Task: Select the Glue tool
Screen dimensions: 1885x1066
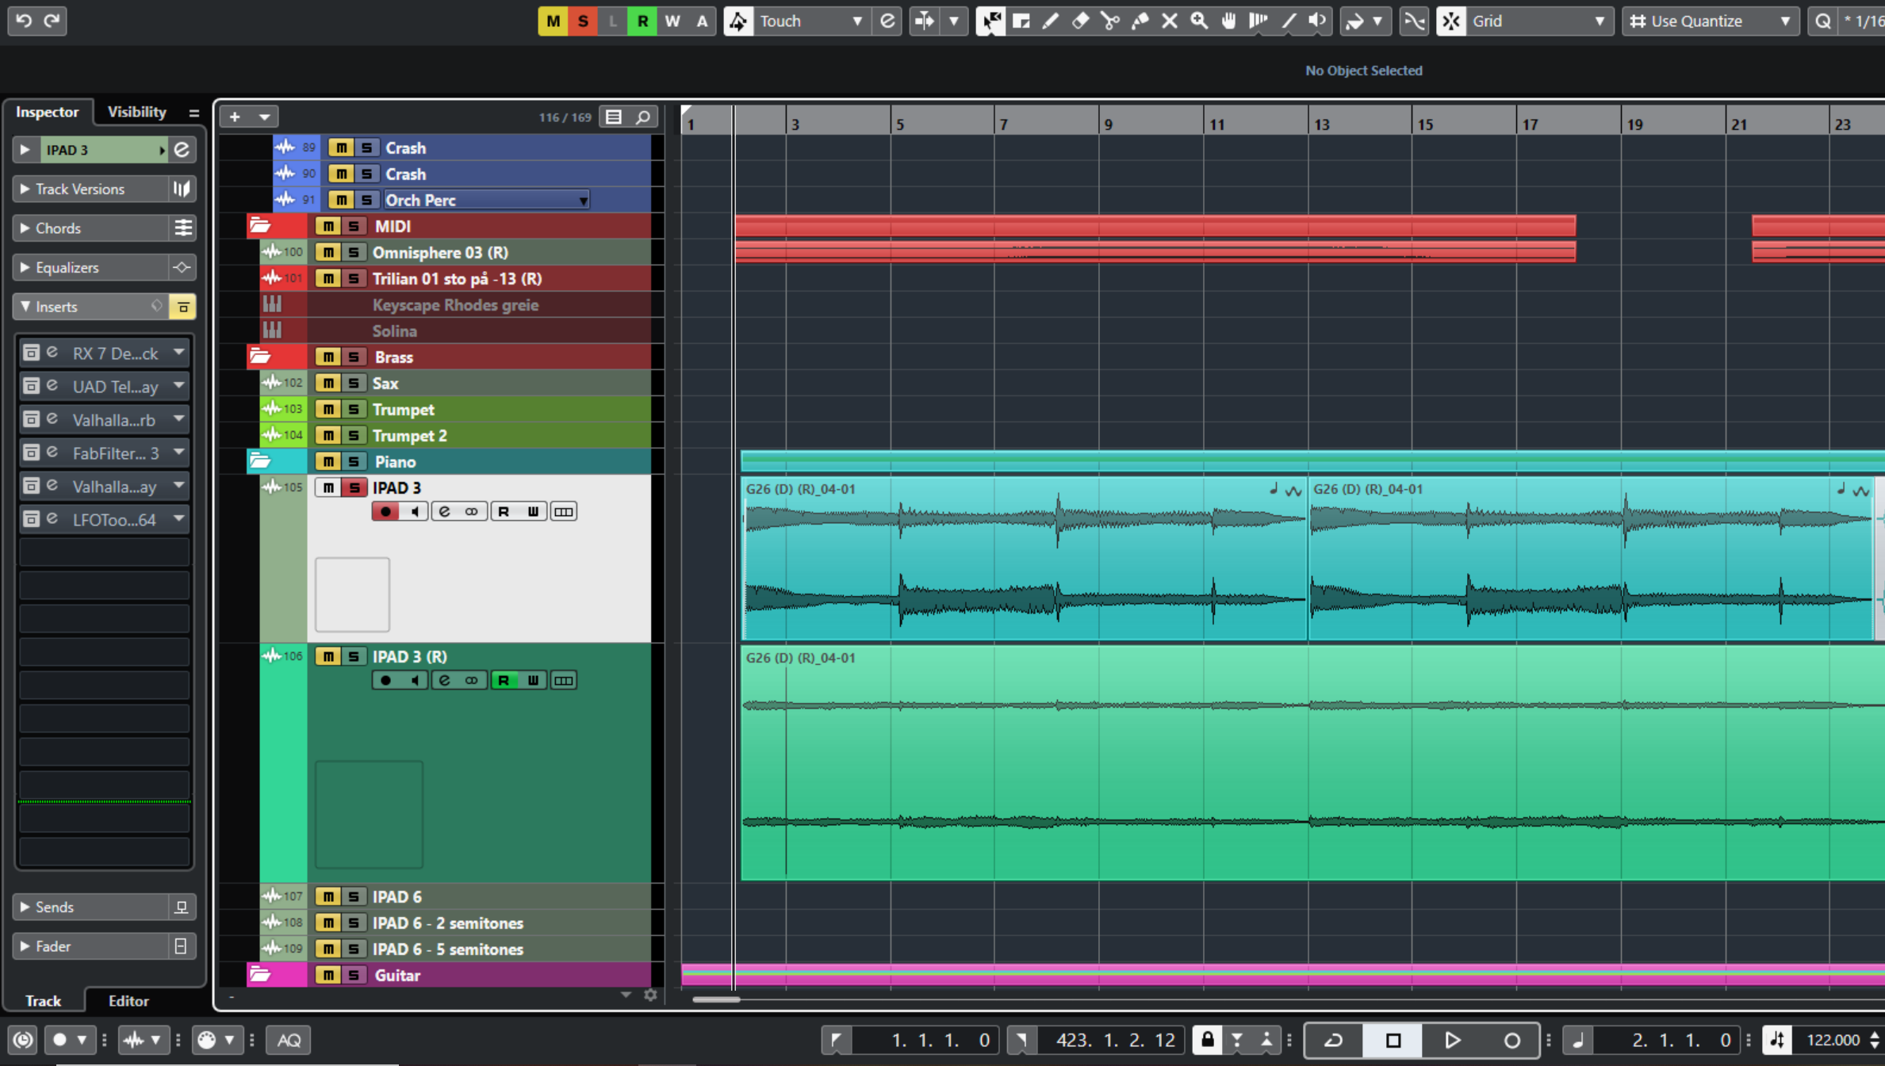Action: tap(1140, 21)
